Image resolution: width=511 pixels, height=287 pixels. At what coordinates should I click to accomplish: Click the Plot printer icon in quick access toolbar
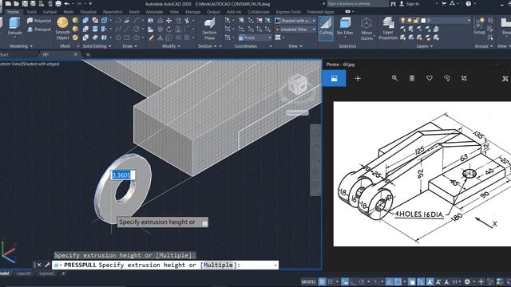58,4
